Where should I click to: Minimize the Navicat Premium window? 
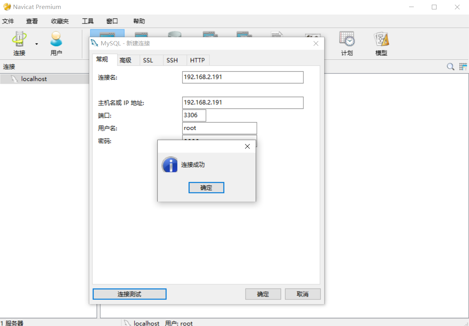pos(411,7)
